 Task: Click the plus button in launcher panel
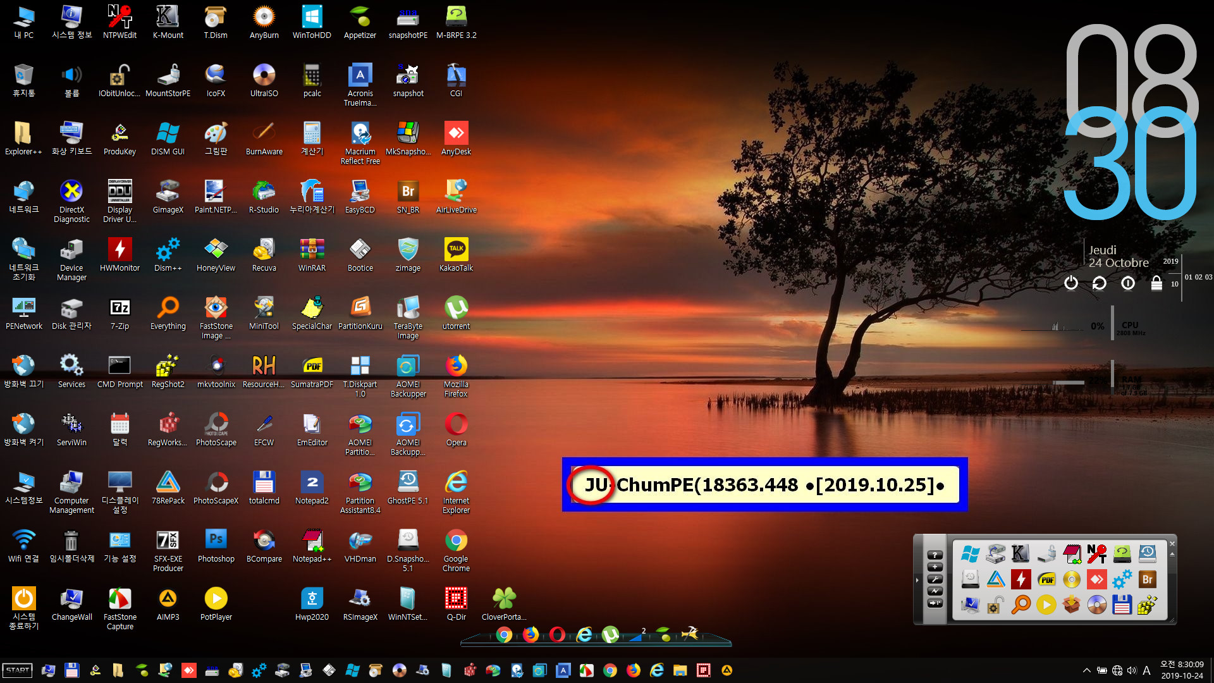(935, 567)
